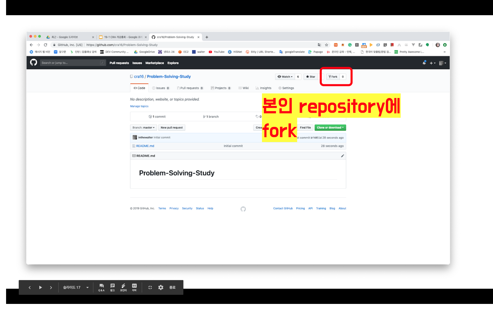This screenshot has width=493, height=311.
Task: Open the slideshow settings gear
Action: (161, 287)
